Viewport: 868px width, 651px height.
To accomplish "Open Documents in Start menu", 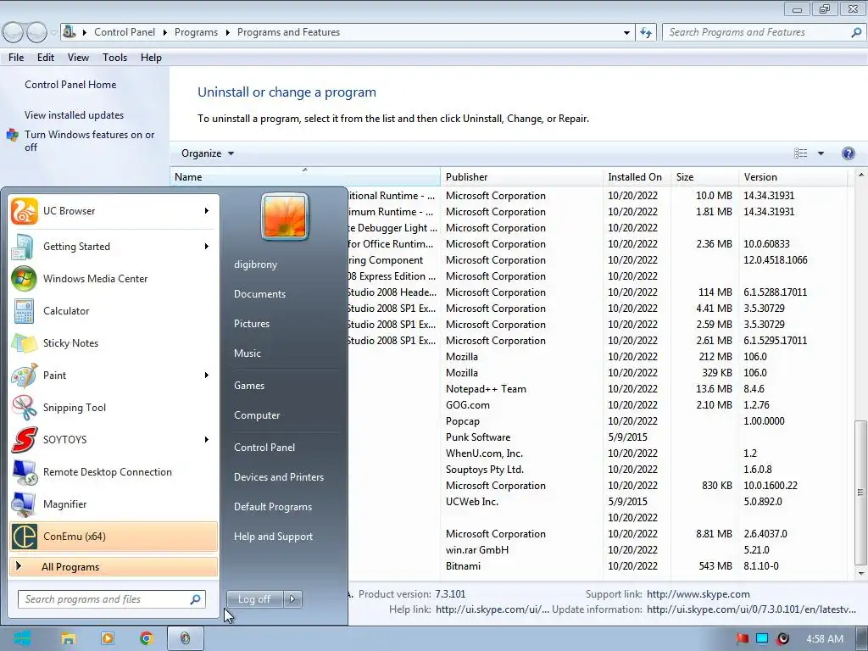I will 259,294.
